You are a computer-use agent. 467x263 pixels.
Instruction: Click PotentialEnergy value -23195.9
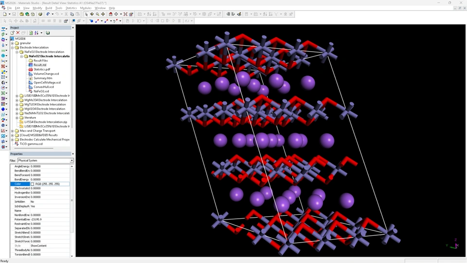point(36,220)
